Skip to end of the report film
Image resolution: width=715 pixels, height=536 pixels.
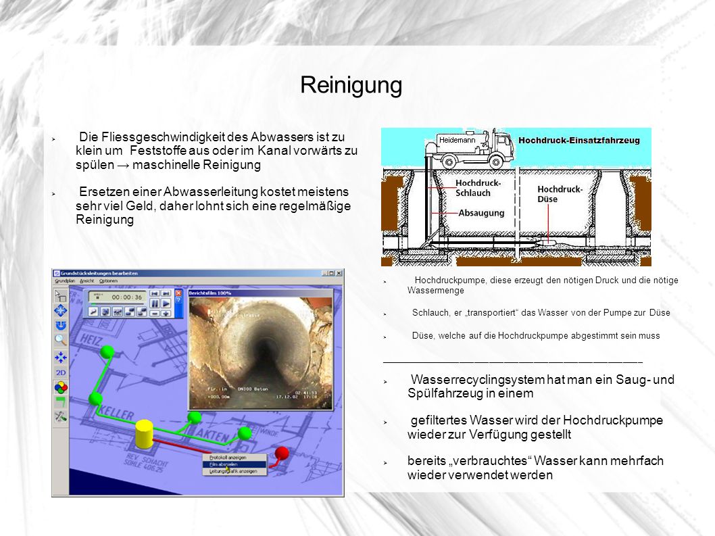(166, 293)
